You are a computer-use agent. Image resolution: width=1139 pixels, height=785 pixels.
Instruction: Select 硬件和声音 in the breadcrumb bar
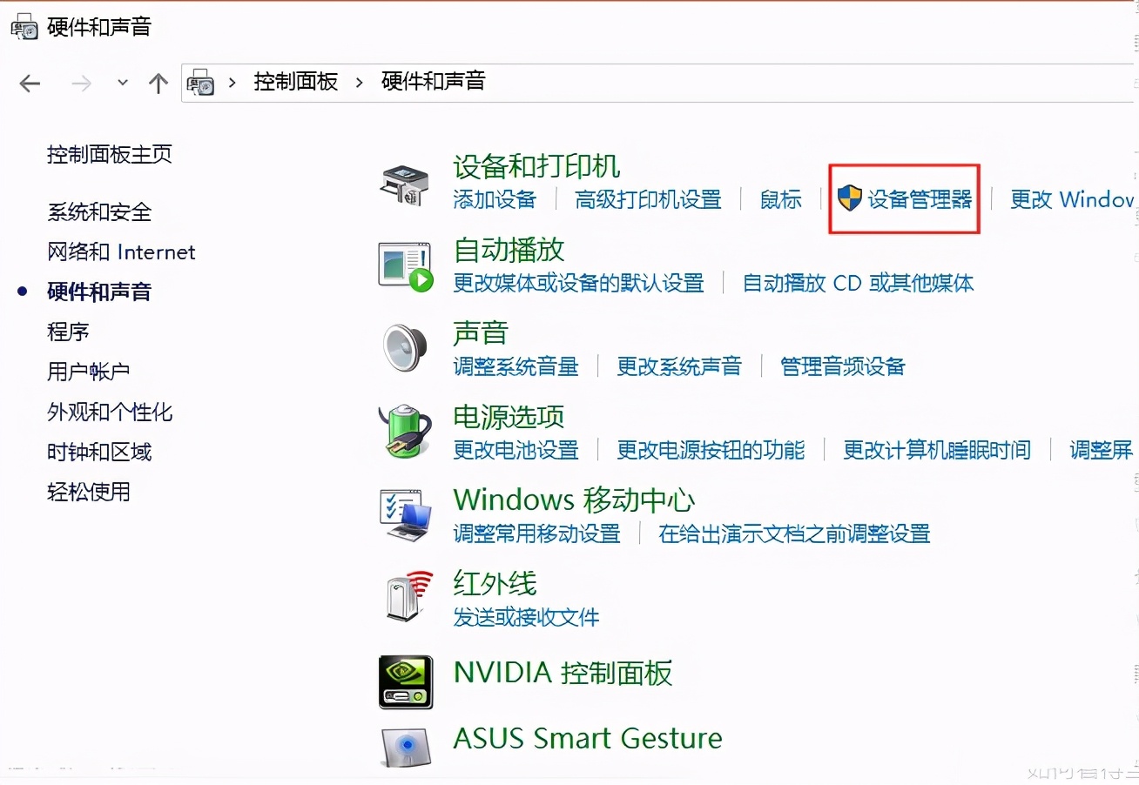pyautogui.click(x=433, y=82)
